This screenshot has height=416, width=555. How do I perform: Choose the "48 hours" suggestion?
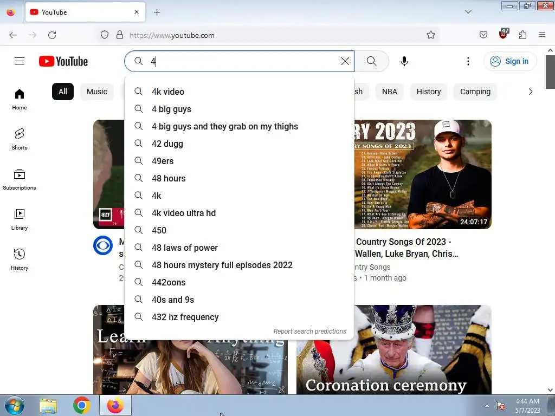point(239,178)
